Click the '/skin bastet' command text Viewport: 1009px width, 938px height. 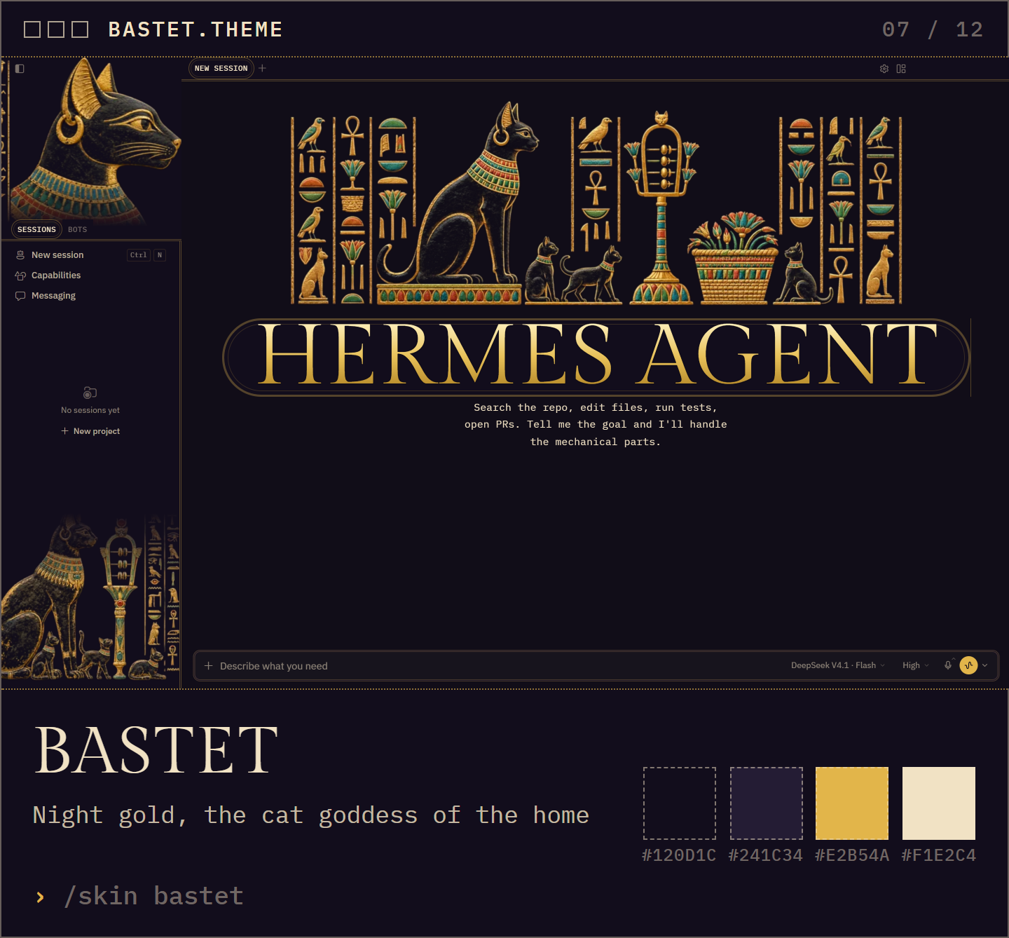click(153, 896)
